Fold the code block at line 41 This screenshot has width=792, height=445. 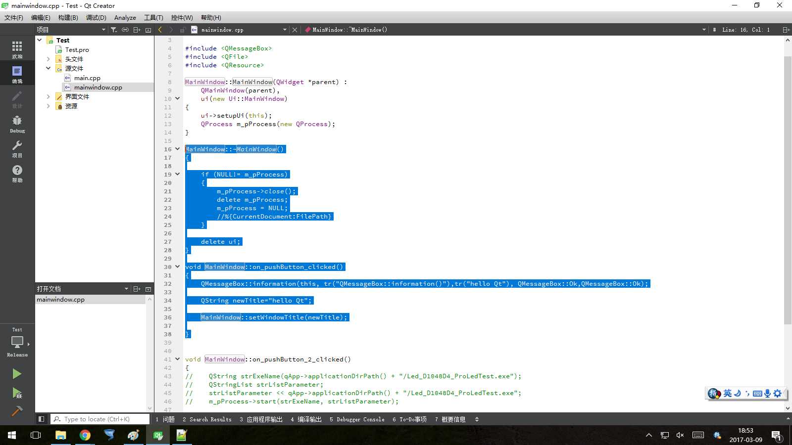[177, 359]
